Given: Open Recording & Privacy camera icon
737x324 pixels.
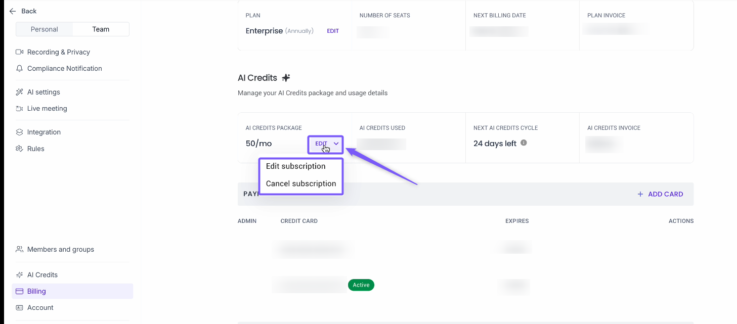Looking at the screenshot, I should coord(20,52).
